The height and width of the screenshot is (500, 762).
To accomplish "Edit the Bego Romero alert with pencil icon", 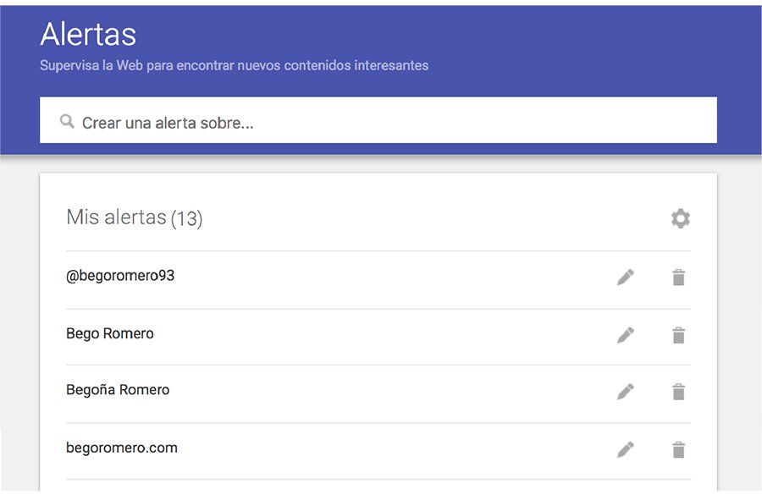I will pos(626,333).
